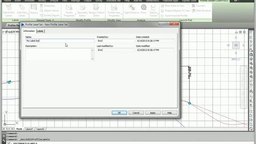Click the Description scrollbar up arrow

coord(93,50)
